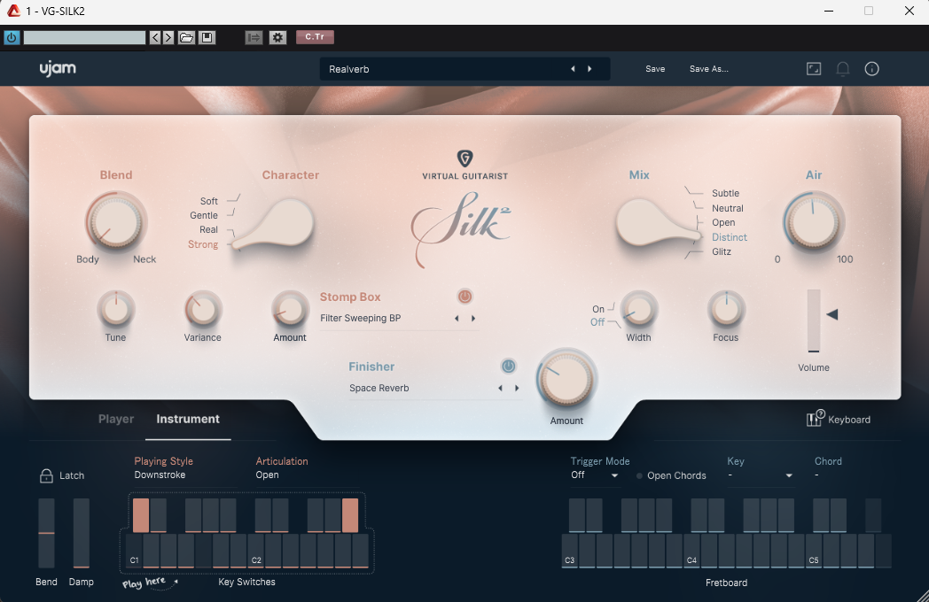The height and width of the screenshot is (602, 929).
Task: Click the ujam logo
Action: click(x=58, y=69)
